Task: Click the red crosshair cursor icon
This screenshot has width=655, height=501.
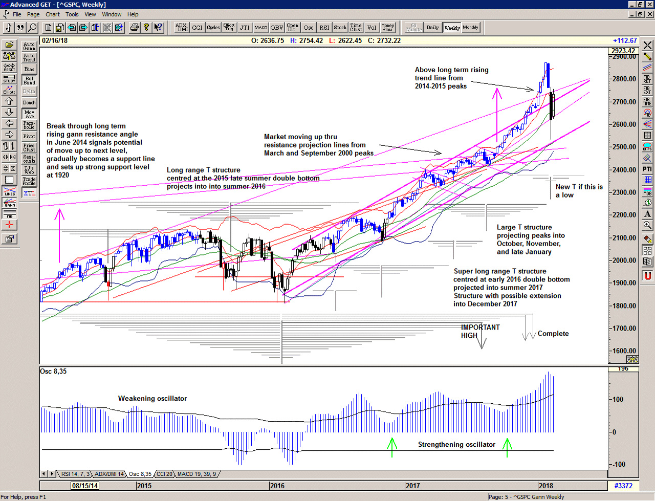Action: 9,225
